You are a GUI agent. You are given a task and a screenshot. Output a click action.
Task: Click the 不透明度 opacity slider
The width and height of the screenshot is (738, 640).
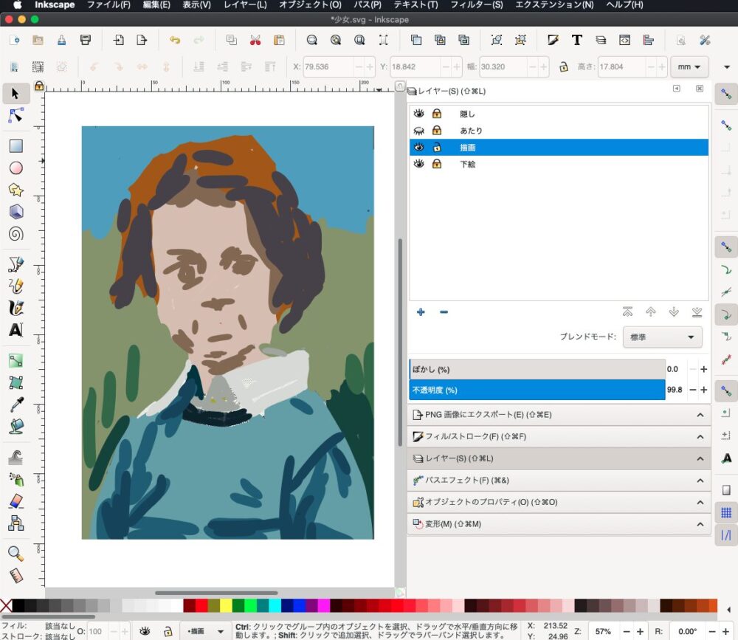pos(537,390)
